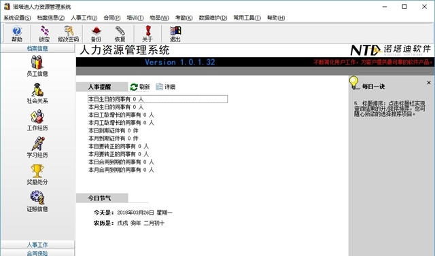This screenshot has width=435, height=256.
Task: Open the 常用工具(T) menu
Action: [247, 18]
